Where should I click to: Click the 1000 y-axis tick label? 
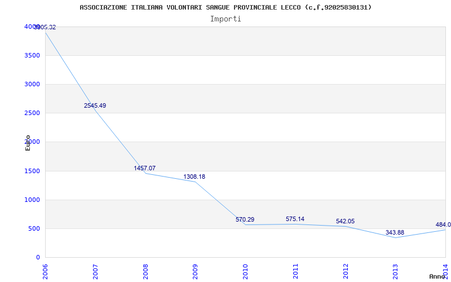point(32,200)
